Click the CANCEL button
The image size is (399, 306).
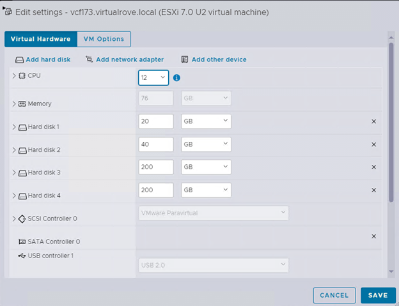pyautogui.click(x=334, y=295)
